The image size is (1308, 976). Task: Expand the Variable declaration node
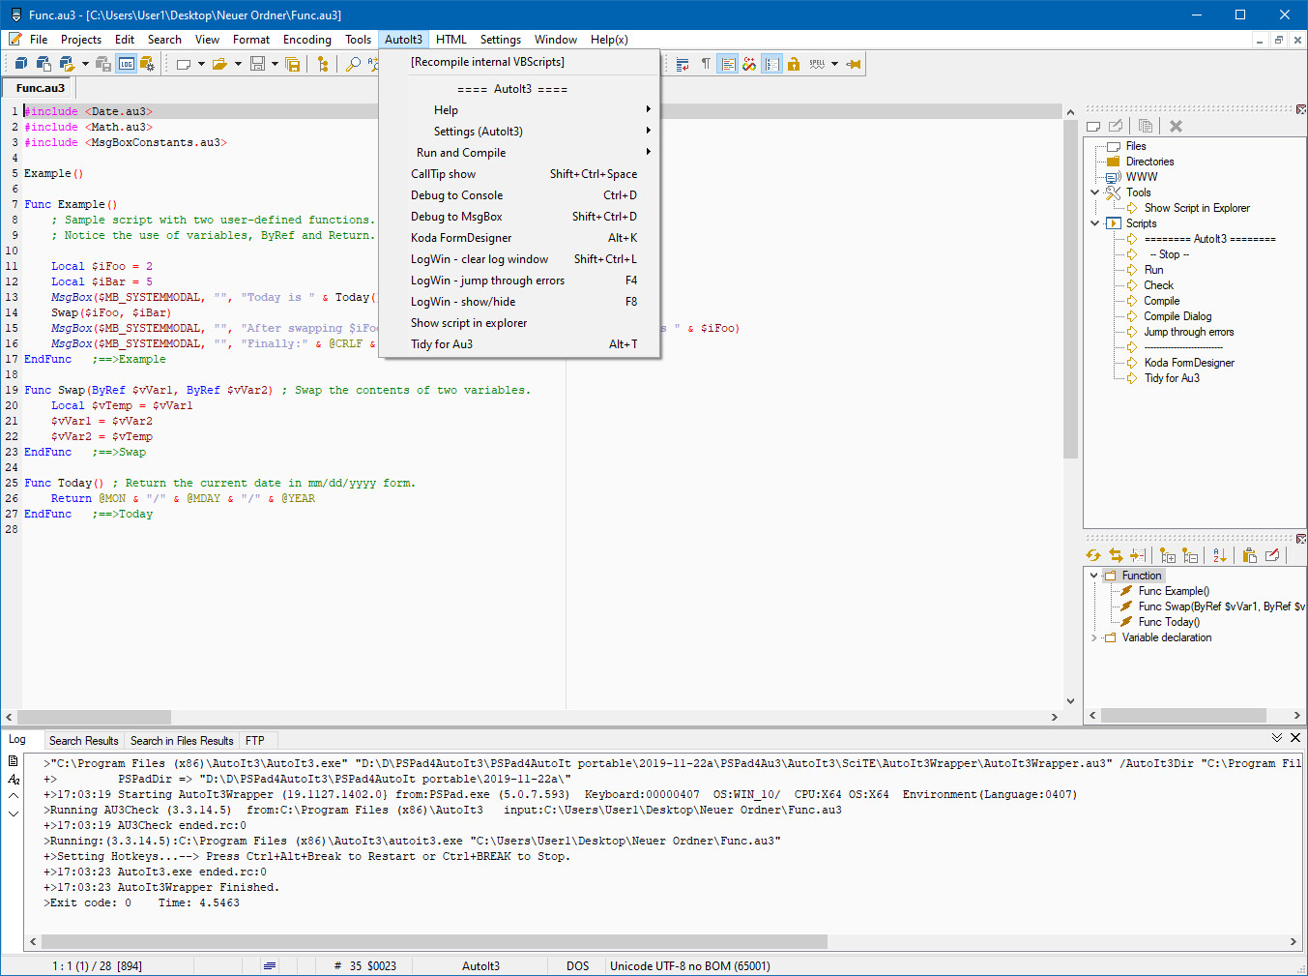[x=1094, y=637]
